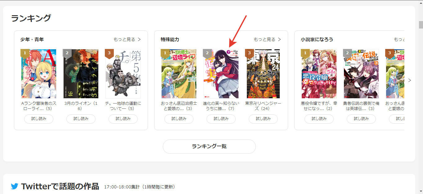Click the carousel next arrow on the right
Screen dimensions: 423x194
click(410, 80)
